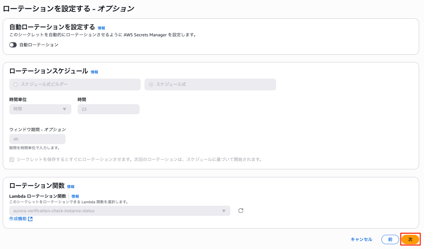The image size is (424, 249).
Task: Click the caret arrow in the 時間単位 selector
Action: coord(64,109)
